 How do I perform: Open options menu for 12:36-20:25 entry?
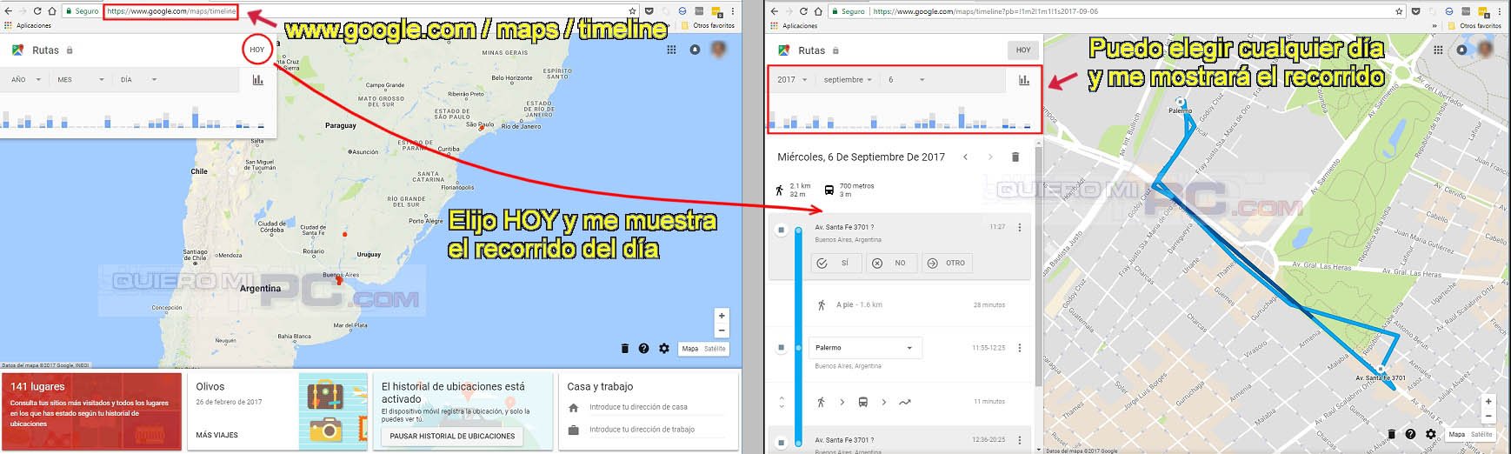point(1019,440)
